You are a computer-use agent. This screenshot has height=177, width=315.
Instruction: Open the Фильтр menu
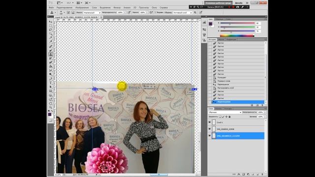tap(117, 7)
